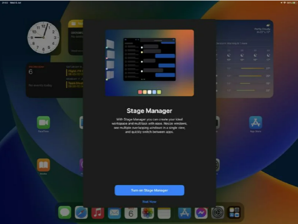
Task: Turn on Stage Manager
Action: click(x=149, y=190)
